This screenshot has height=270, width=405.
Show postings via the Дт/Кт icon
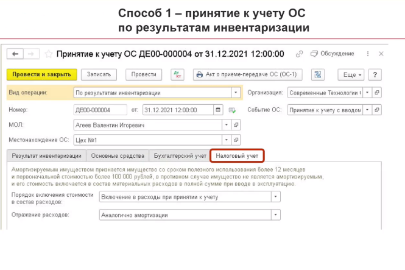point(177,75)
